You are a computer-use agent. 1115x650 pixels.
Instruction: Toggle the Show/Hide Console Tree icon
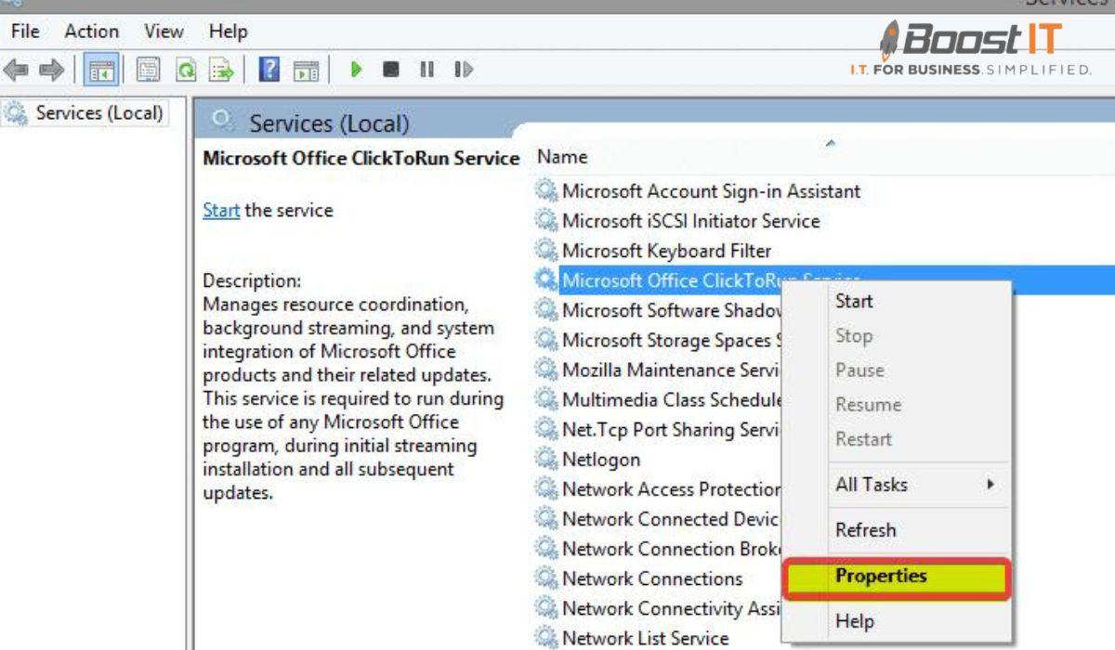click(x=100, y=70)
